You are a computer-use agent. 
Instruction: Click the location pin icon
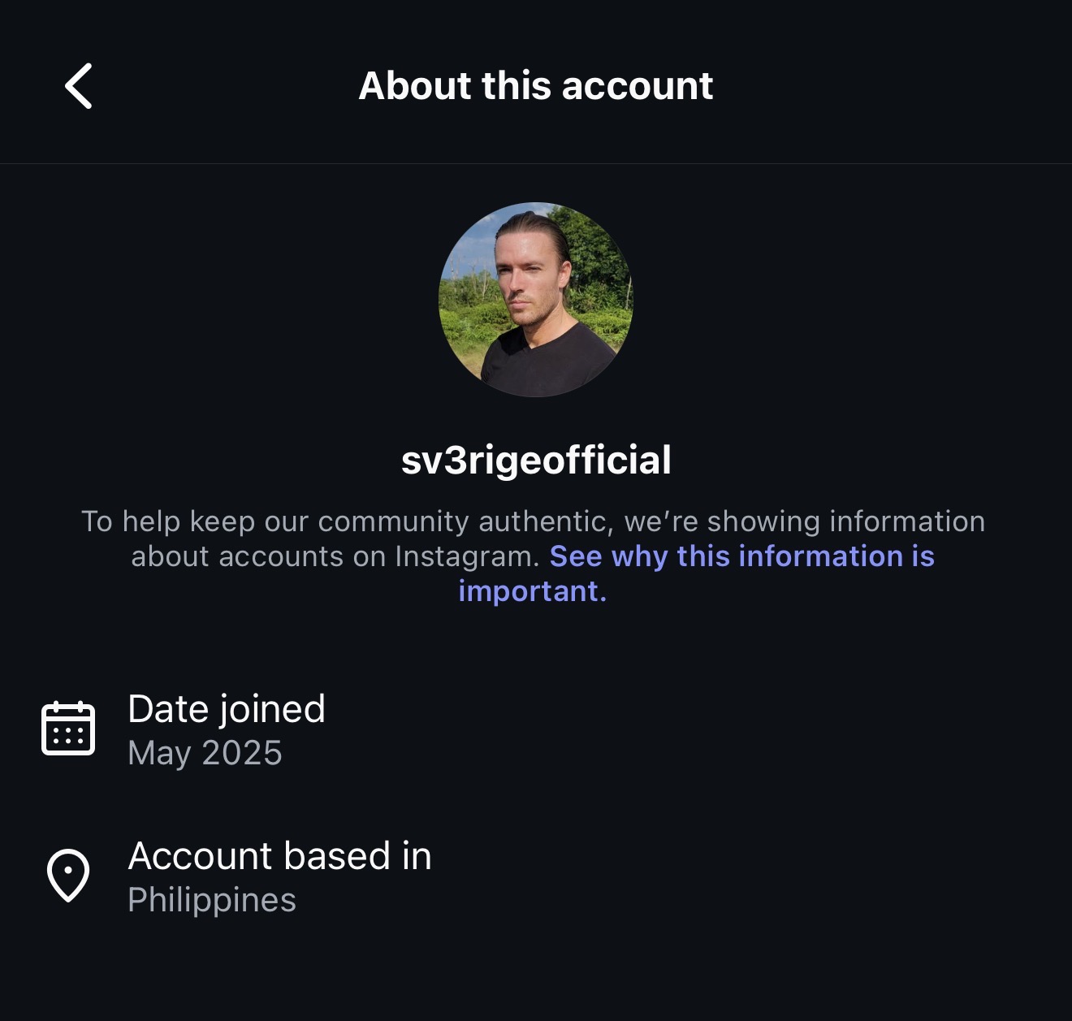pos(68,875)
